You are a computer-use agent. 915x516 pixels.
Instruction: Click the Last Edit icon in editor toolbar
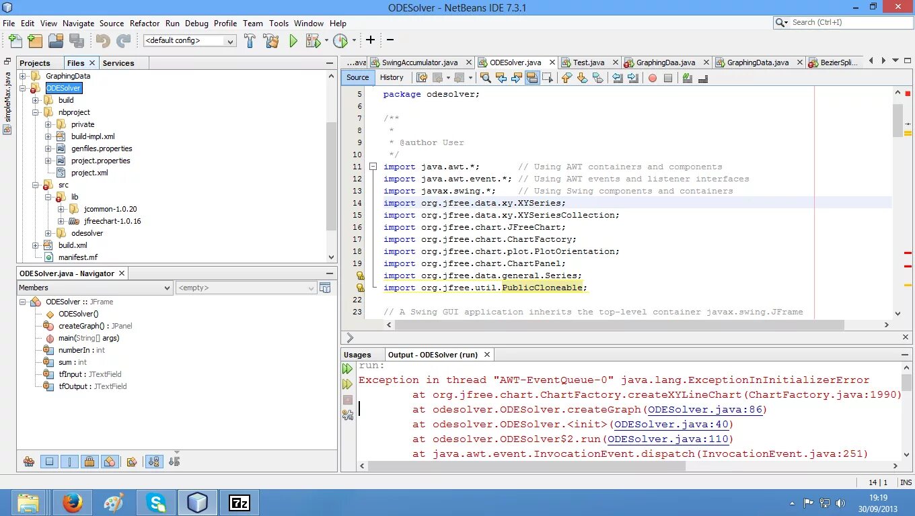pyautogui.click(x=422, y=78)
